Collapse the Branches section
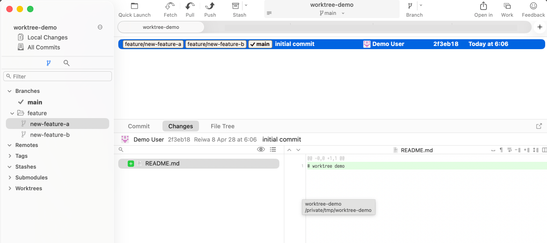This screenshot has height=243, width=547. tap(9, 91)
